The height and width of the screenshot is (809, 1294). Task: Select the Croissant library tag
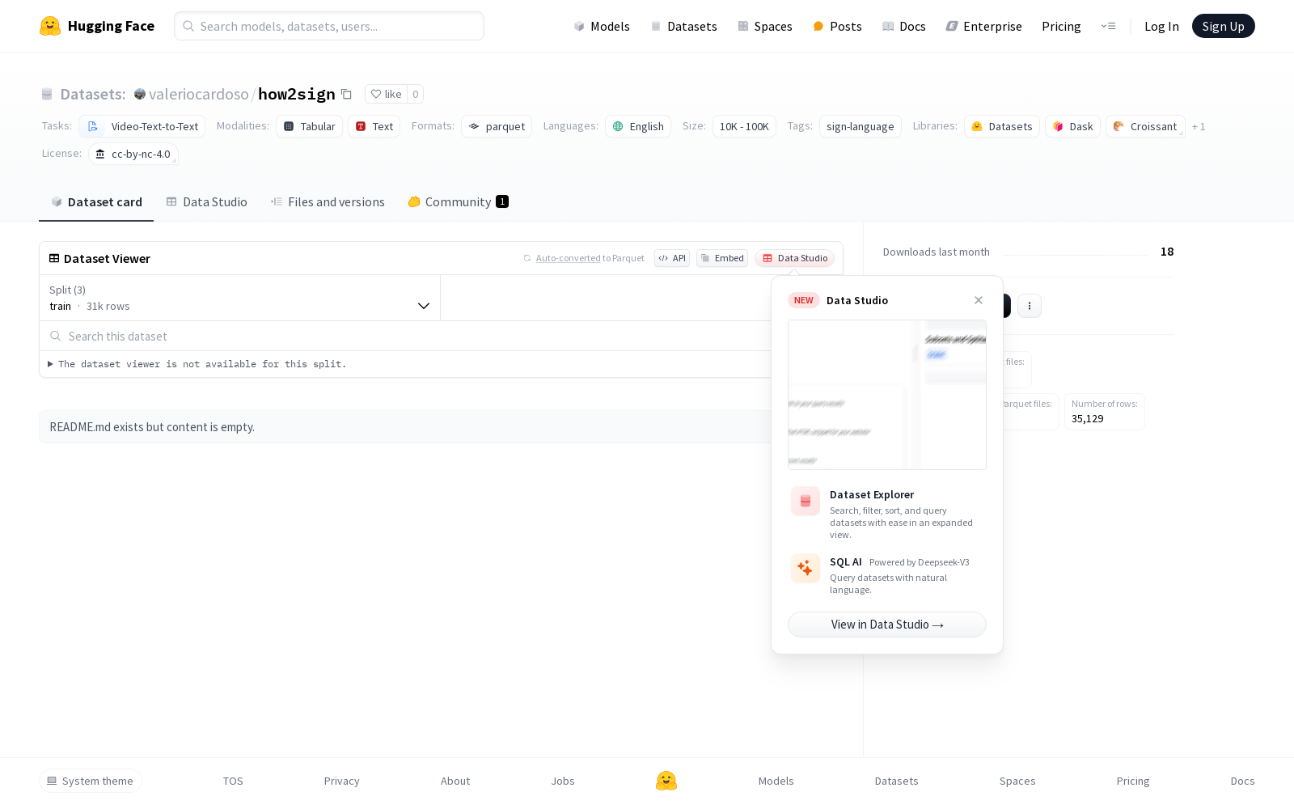point(1145,126)
